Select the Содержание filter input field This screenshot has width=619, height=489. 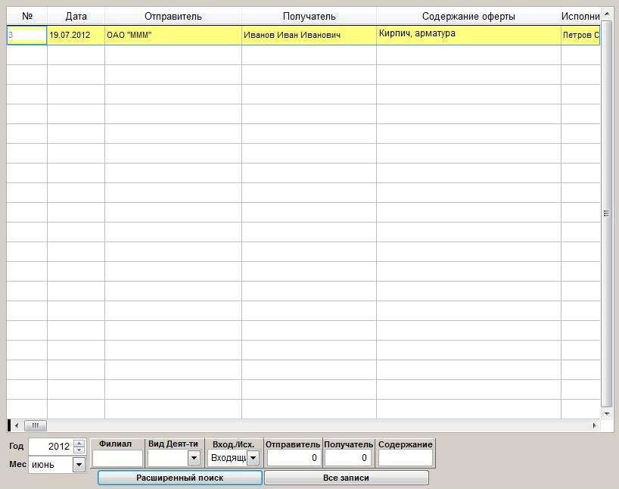pyautogui.click(x=406, y=458)
